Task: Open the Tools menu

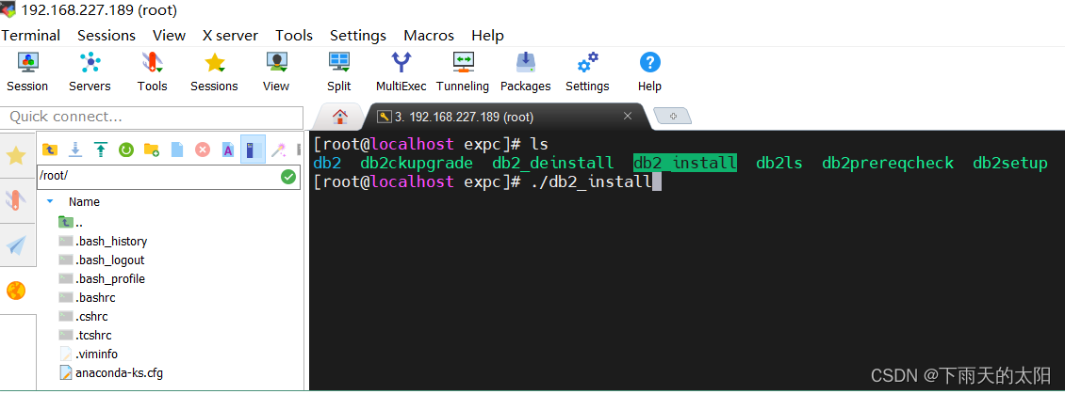Action: point(294,36)
